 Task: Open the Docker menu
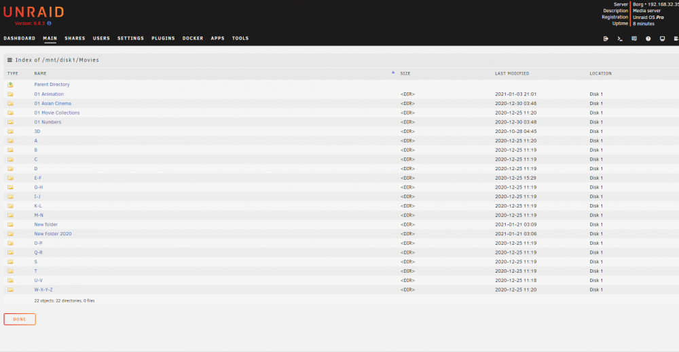pos(193,39)
